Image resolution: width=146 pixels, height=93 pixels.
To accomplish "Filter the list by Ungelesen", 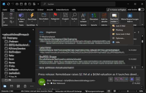I will coord(51,32).
